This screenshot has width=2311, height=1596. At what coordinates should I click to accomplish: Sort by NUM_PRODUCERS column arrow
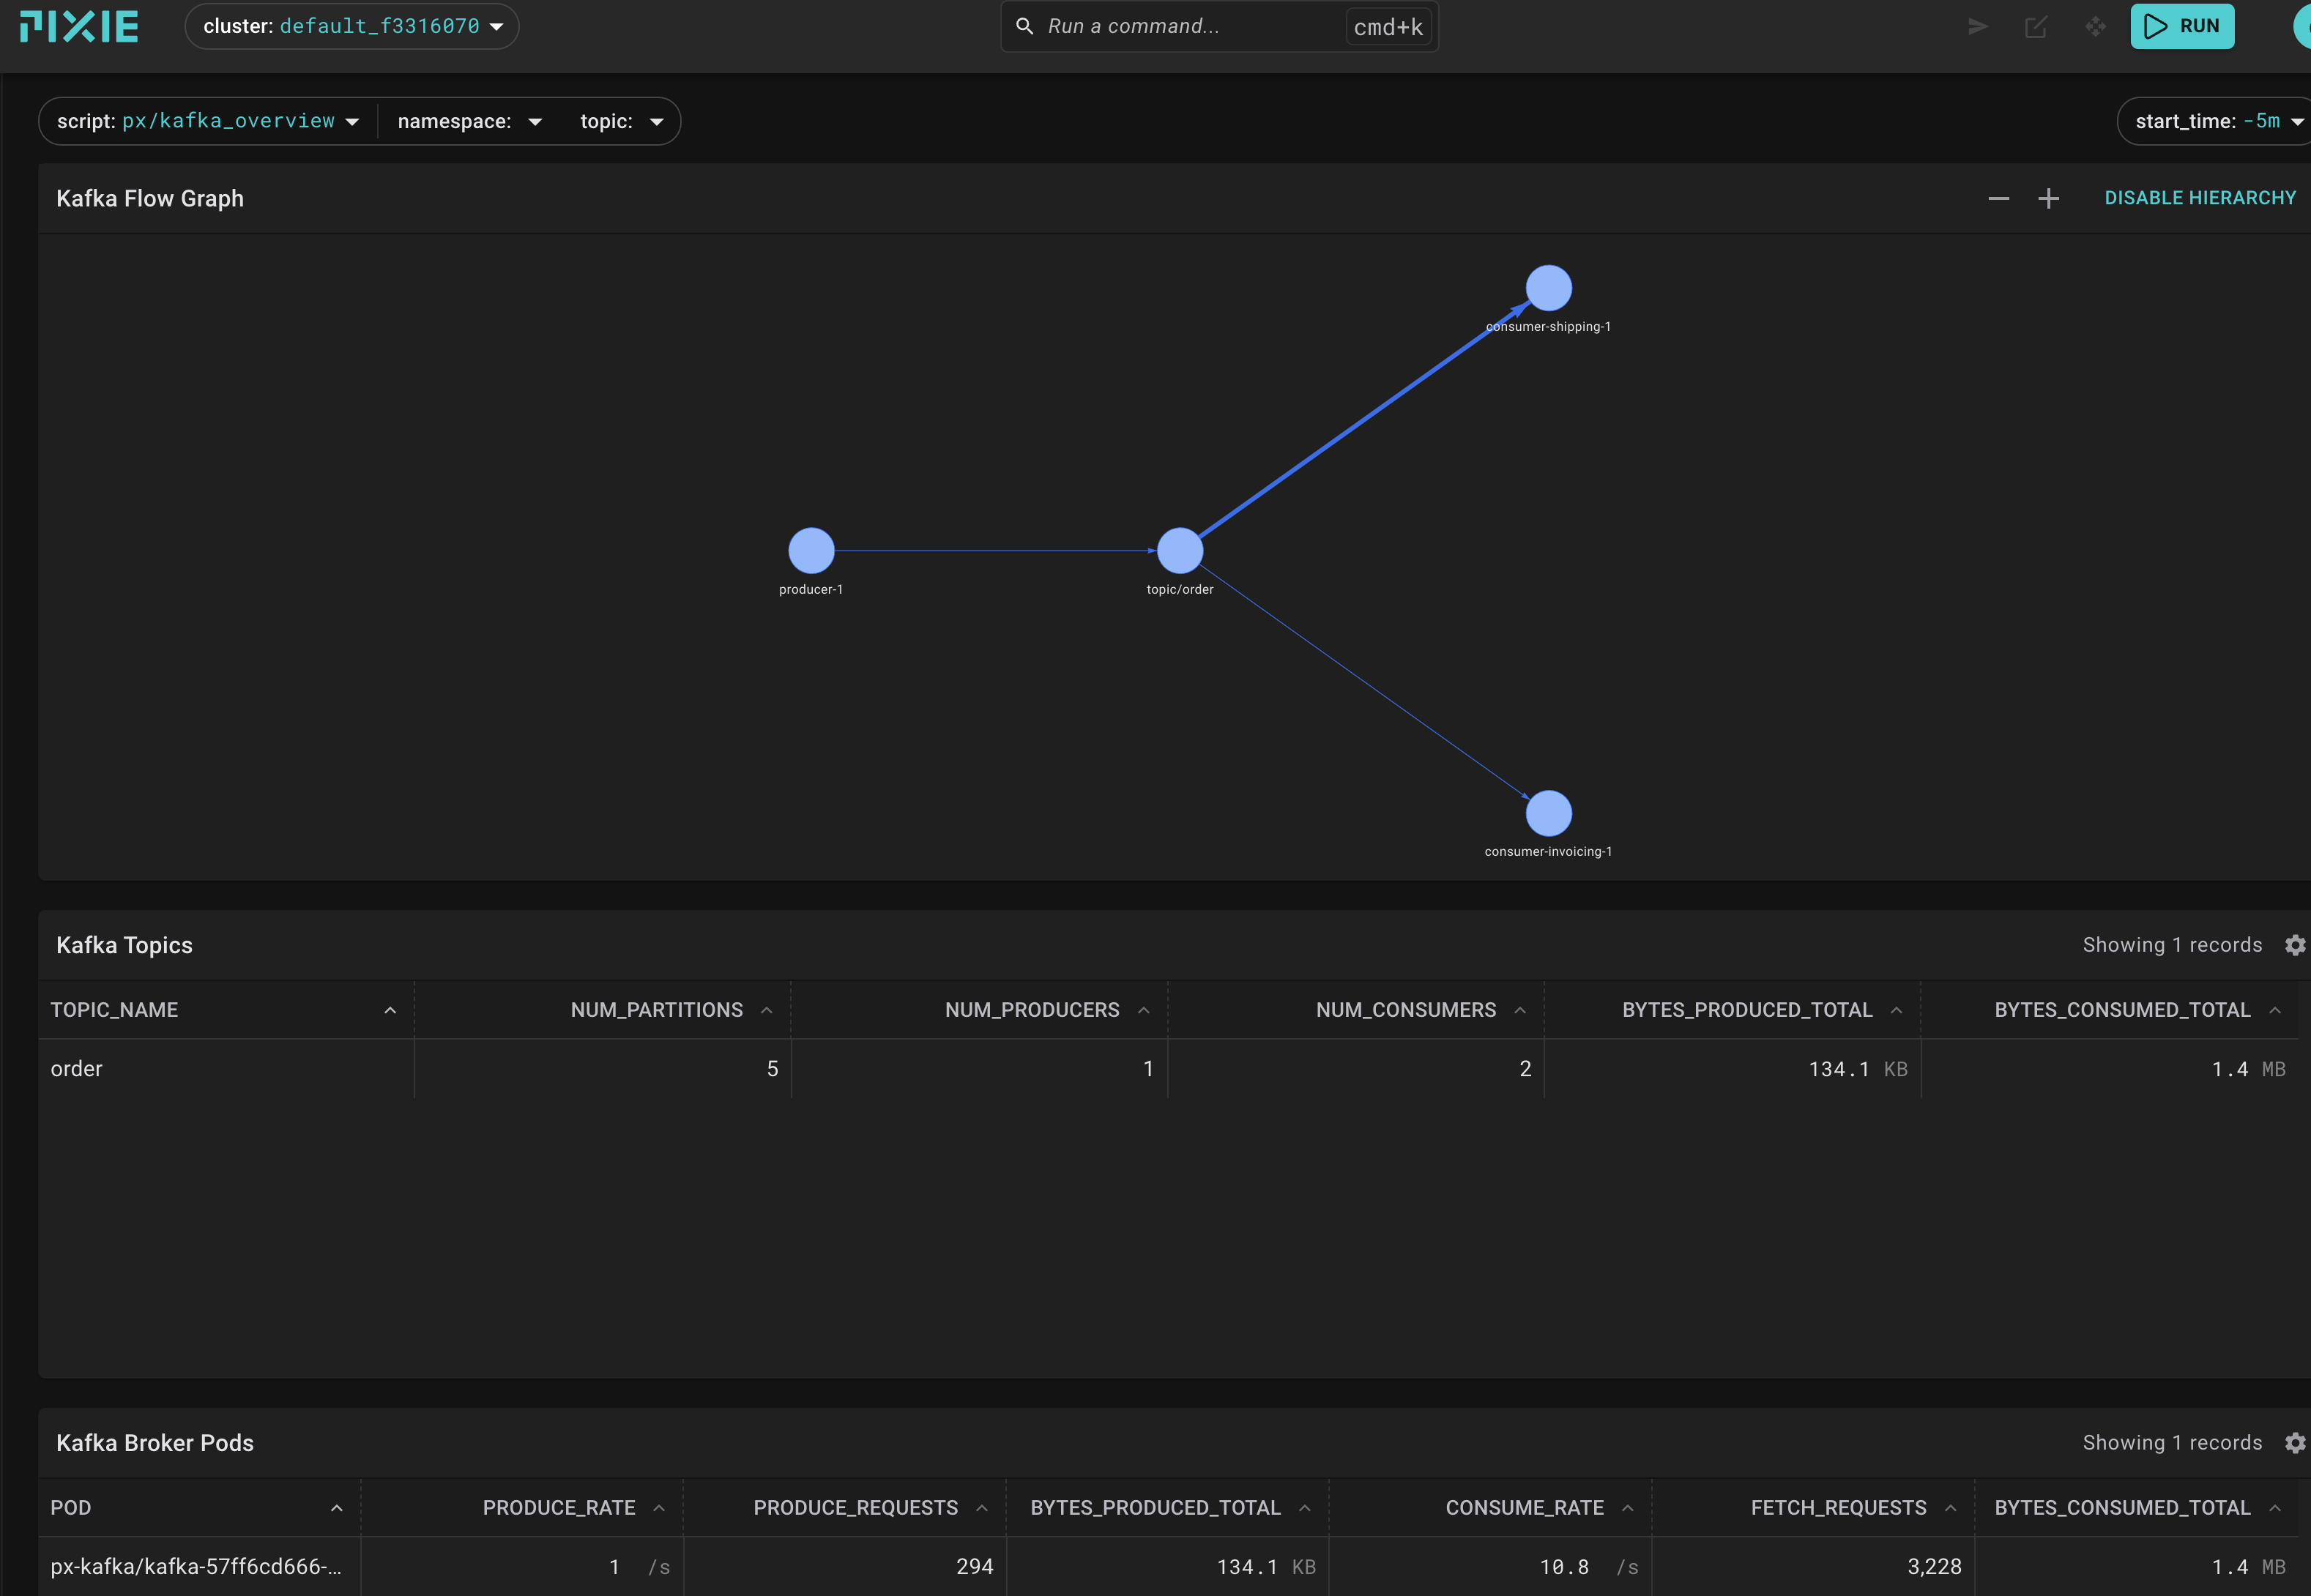tap(1144, 1010)
